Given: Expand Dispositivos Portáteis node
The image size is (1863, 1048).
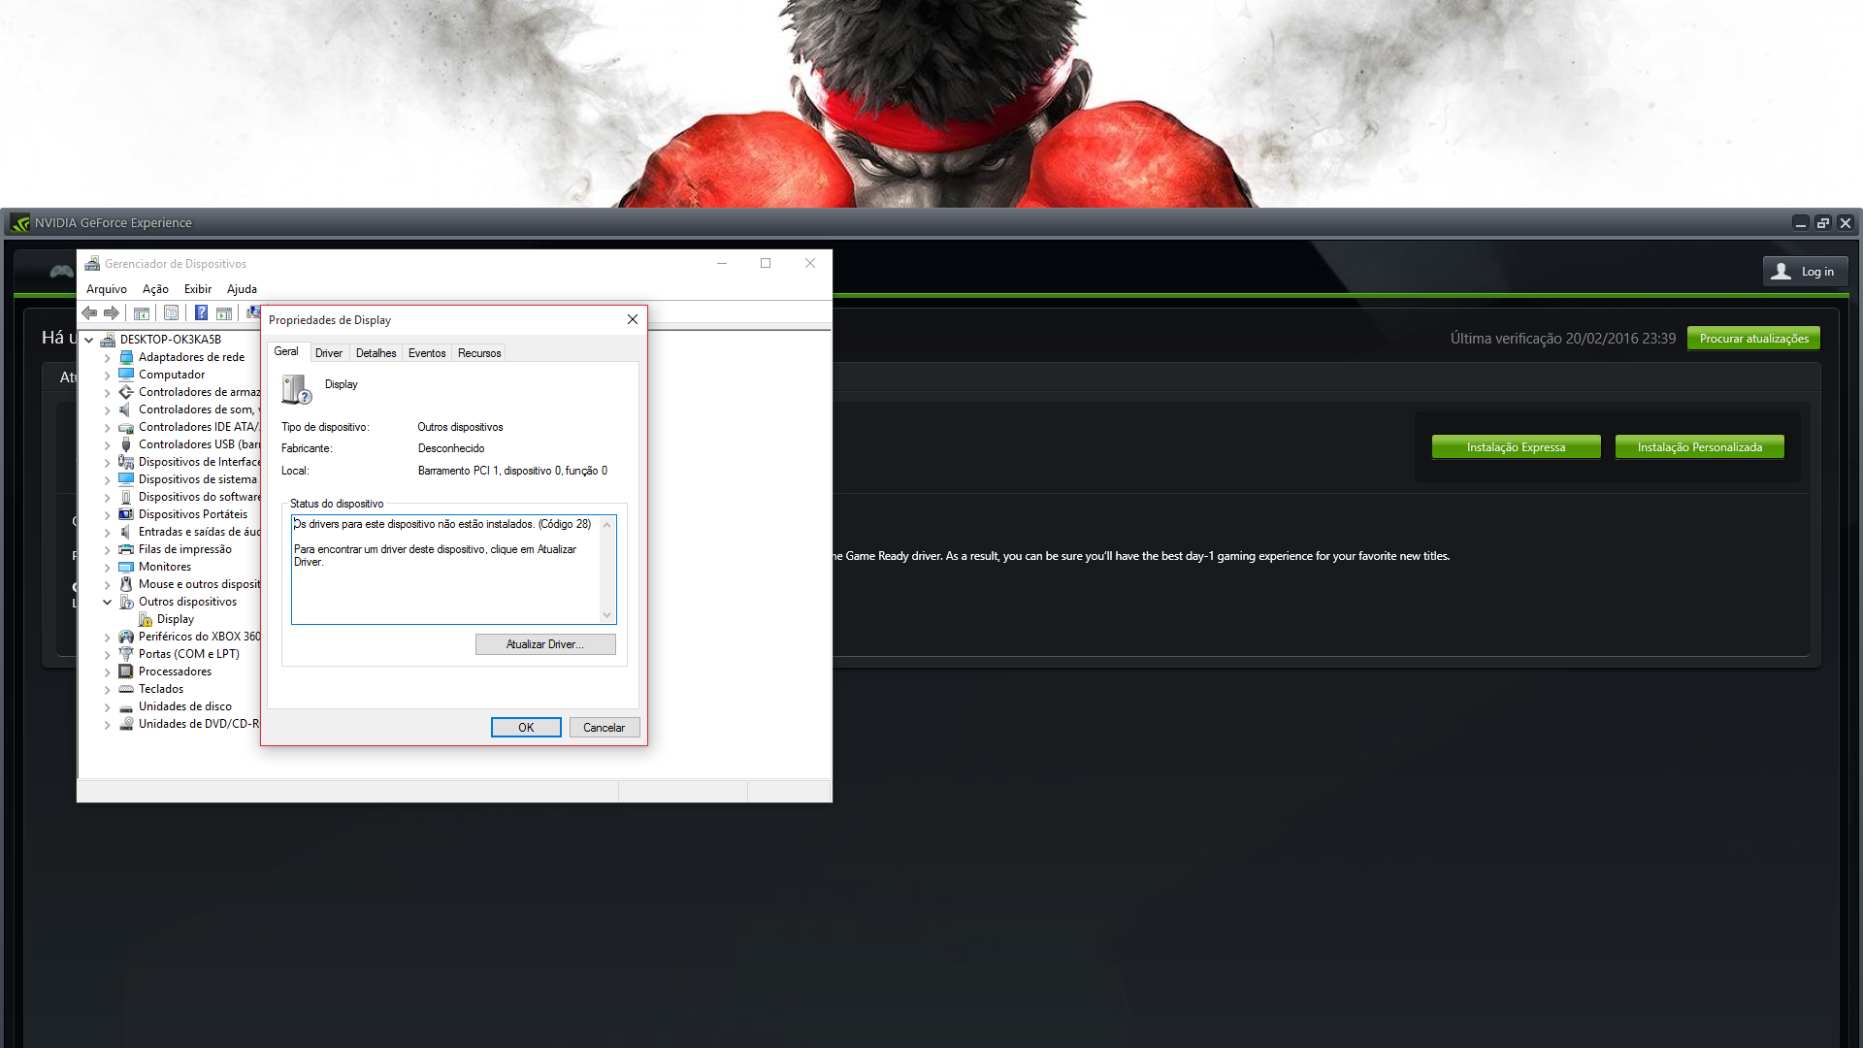Looking at the screenshot, I should click(108, 514).
